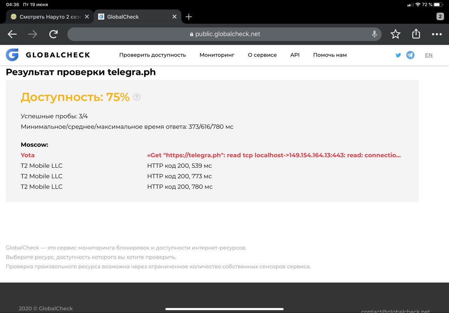Click the Доступность: 75% heading
Image resolution: width=449 pixels, height=313 pixels.
pyautogui.click(x=75, y=97)
